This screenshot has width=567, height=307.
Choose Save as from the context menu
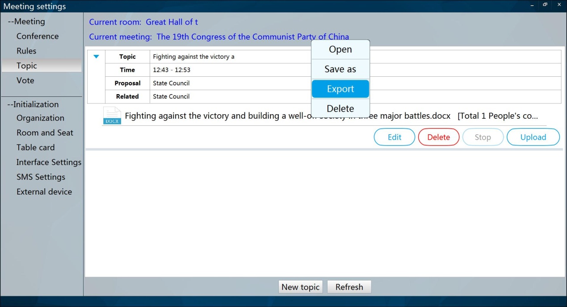pyautogui.click(x=340, y=69)
